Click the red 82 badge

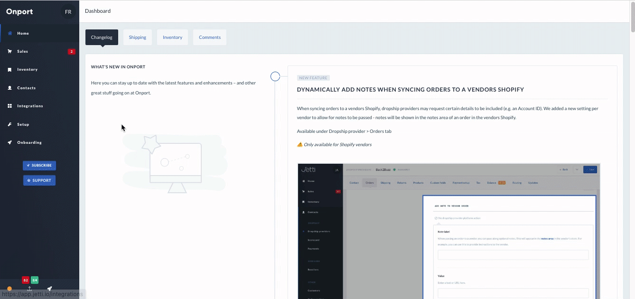(x=26, y=280)
